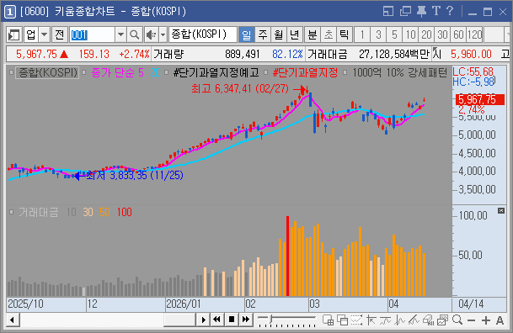Select the 틱 tick chart toggle
The image size is (513, 333).
[x=345, y=34]
